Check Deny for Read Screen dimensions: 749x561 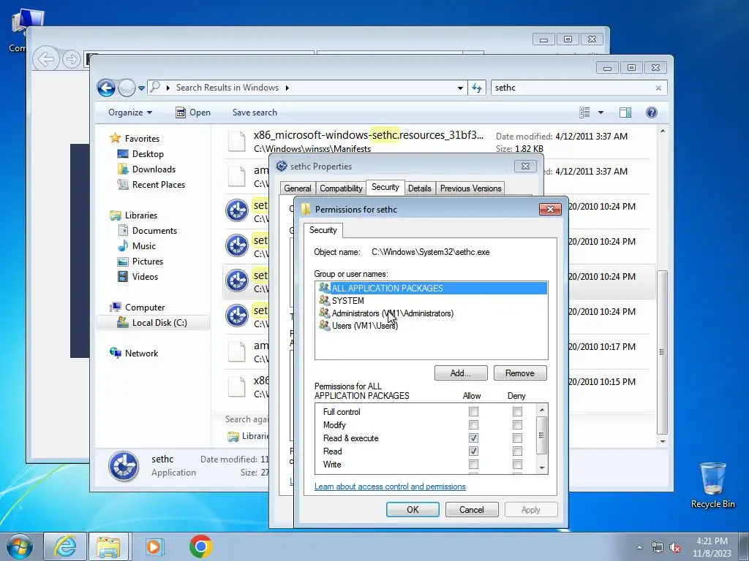point(517,451)
